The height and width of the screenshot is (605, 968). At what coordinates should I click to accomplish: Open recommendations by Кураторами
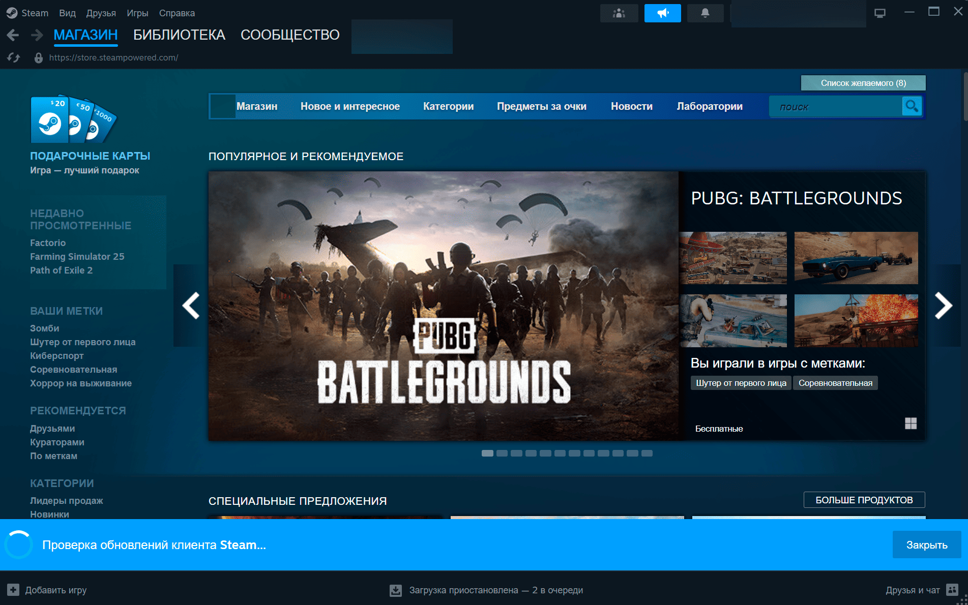pos(57,442)
